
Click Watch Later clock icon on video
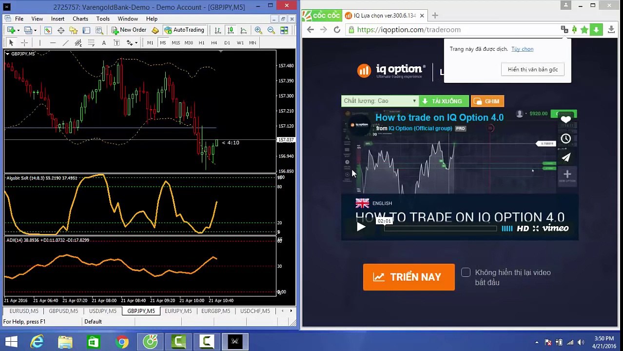565,138
